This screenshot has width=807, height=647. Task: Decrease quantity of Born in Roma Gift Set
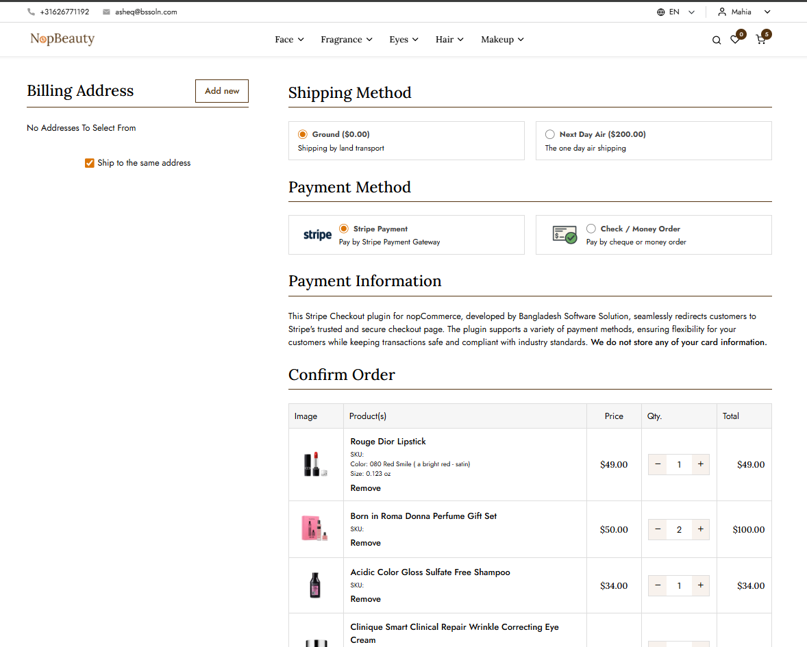(658, 529)
